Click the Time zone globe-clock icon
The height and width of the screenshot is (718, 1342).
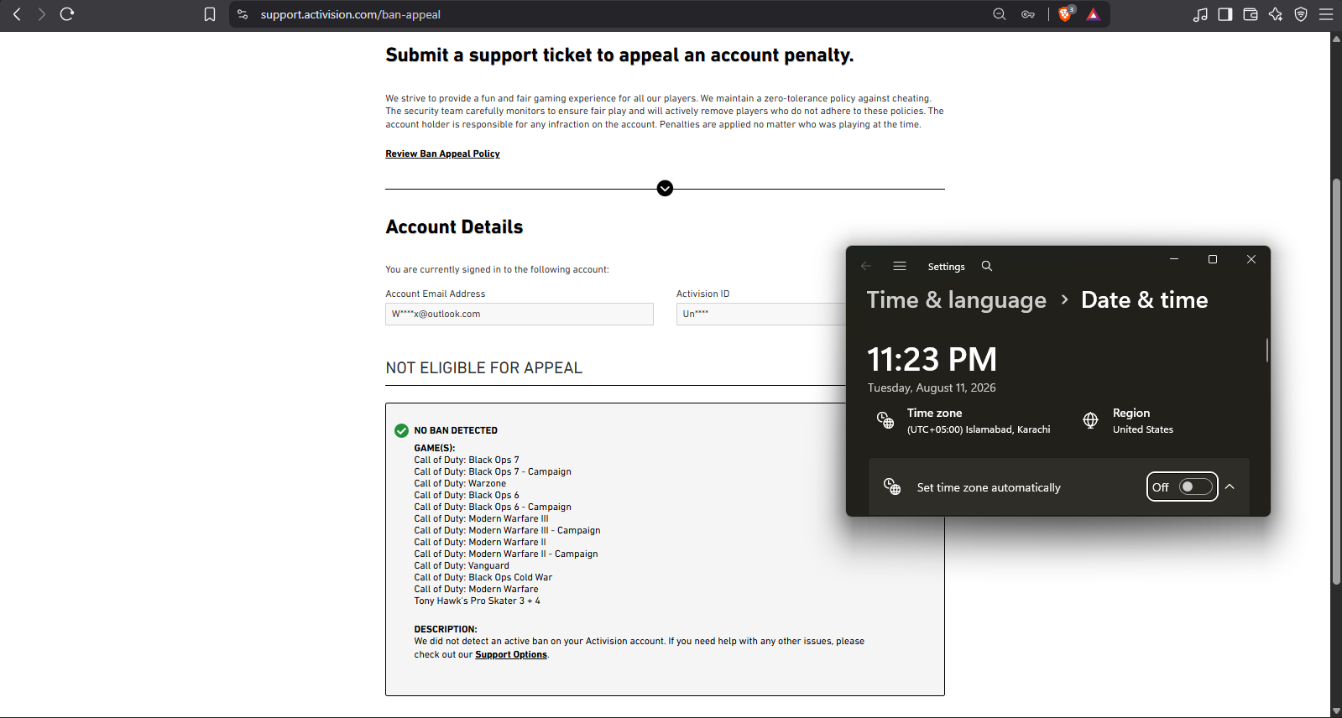[885, 420]
